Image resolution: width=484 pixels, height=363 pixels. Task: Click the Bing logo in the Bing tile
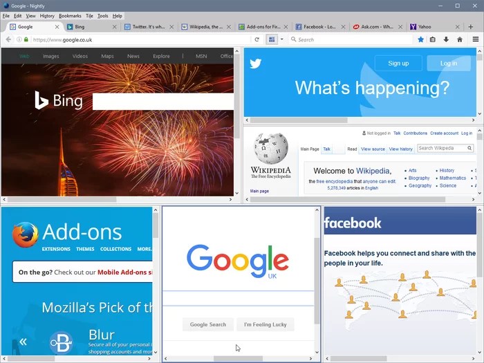coord(59,100)
